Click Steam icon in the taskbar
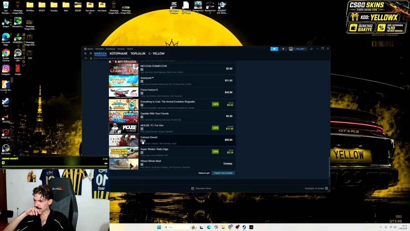 (244, 227)
